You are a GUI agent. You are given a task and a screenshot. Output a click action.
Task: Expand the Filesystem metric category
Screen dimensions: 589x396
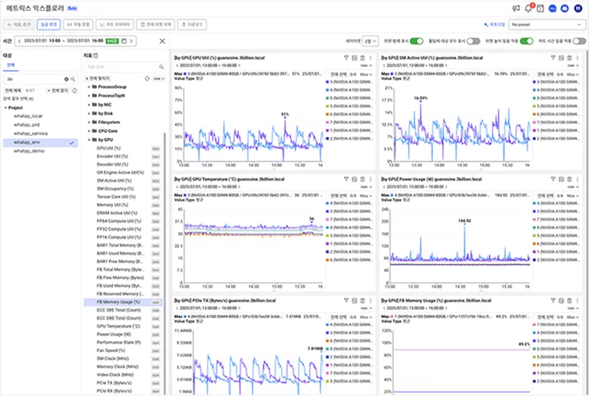pos(89,122)
